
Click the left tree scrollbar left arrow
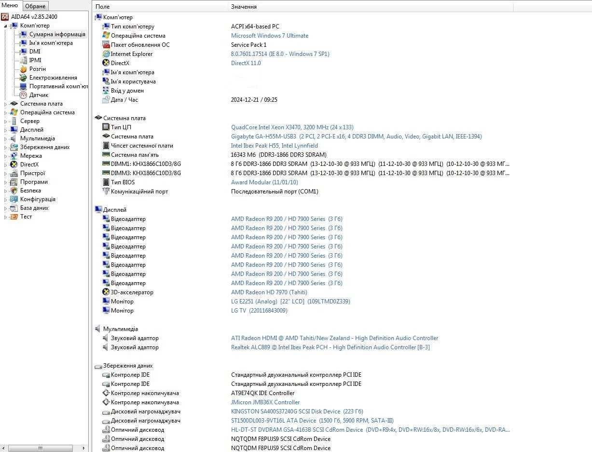(x=4, y=448)
